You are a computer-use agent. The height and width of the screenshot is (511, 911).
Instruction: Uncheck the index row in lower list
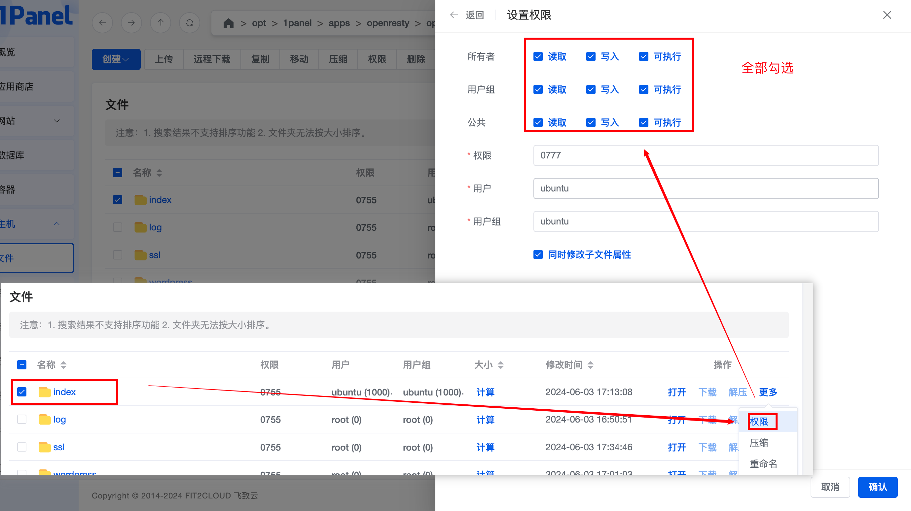(x=22, y=392)
